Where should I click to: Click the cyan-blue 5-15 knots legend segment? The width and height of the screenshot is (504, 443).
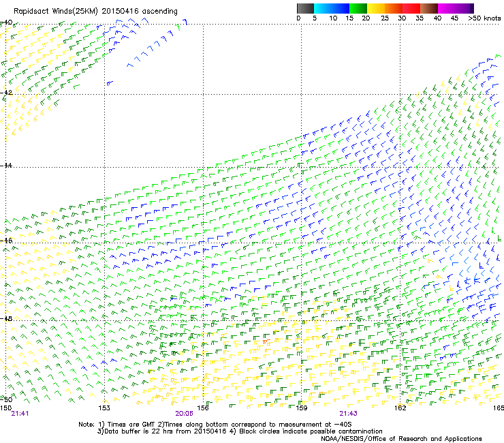(x=332, y=8)
